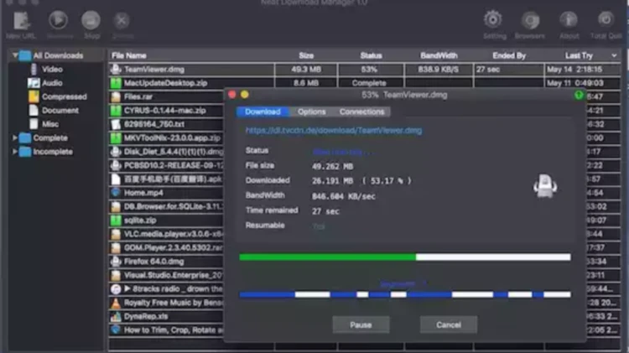Click the Total Quit power icon

pyautogui.click(x=606, y=19)
